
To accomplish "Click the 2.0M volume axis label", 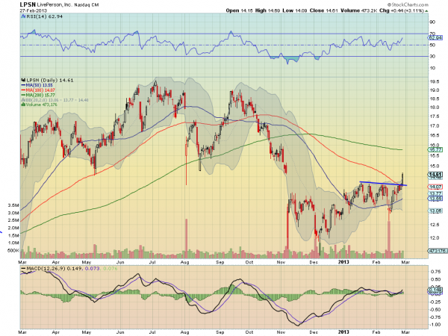I will [13, 228].
